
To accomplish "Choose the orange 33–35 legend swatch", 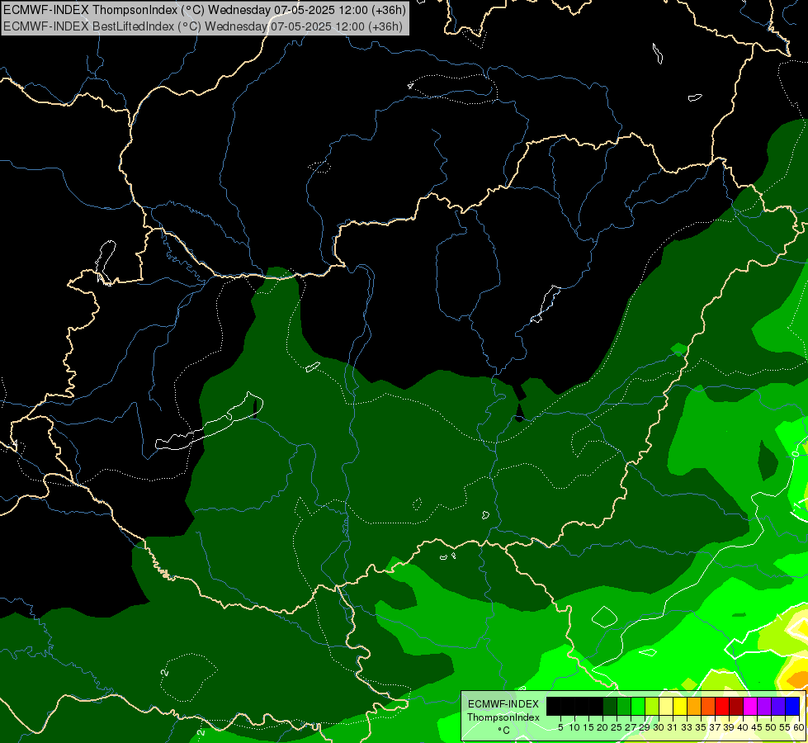I will 694,707.
